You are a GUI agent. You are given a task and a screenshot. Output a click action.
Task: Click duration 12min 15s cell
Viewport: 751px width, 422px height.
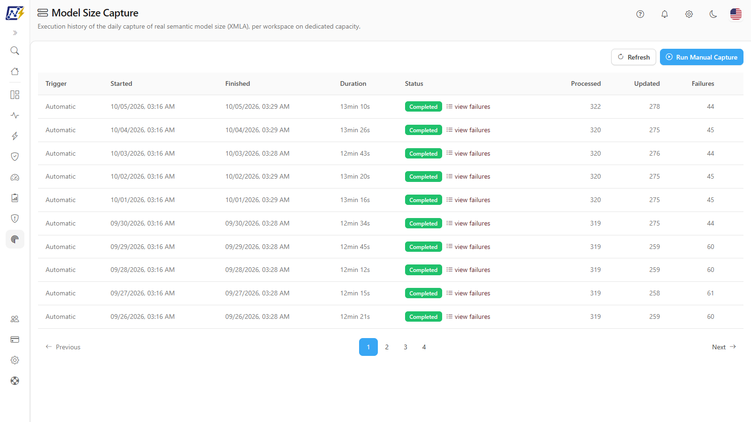tap(355, 293)
